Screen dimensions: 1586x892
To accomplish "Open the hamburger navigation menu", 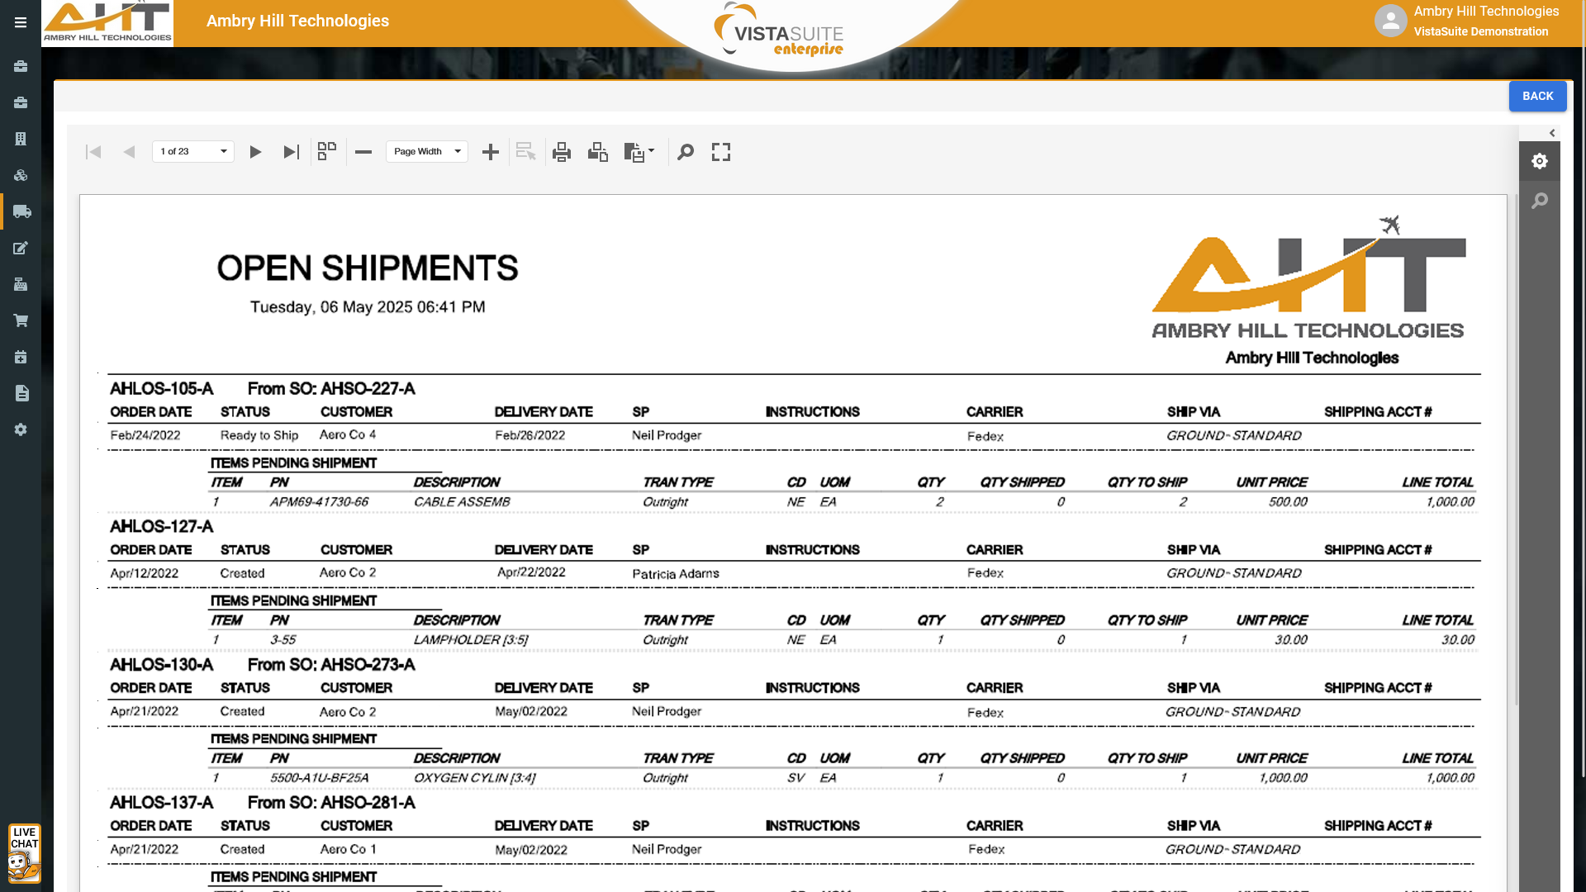I will (21, 22).
